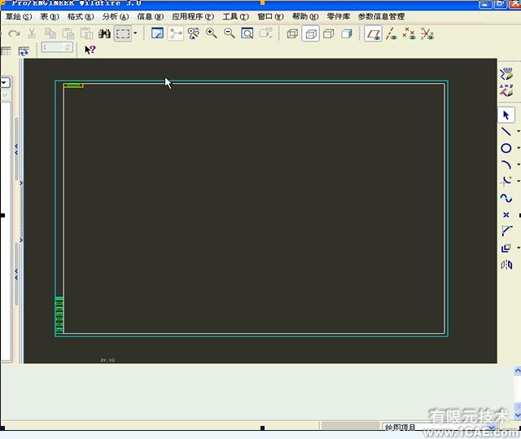Select the Zoom Out magnifier
521x439 pixels.
[230, 33]
